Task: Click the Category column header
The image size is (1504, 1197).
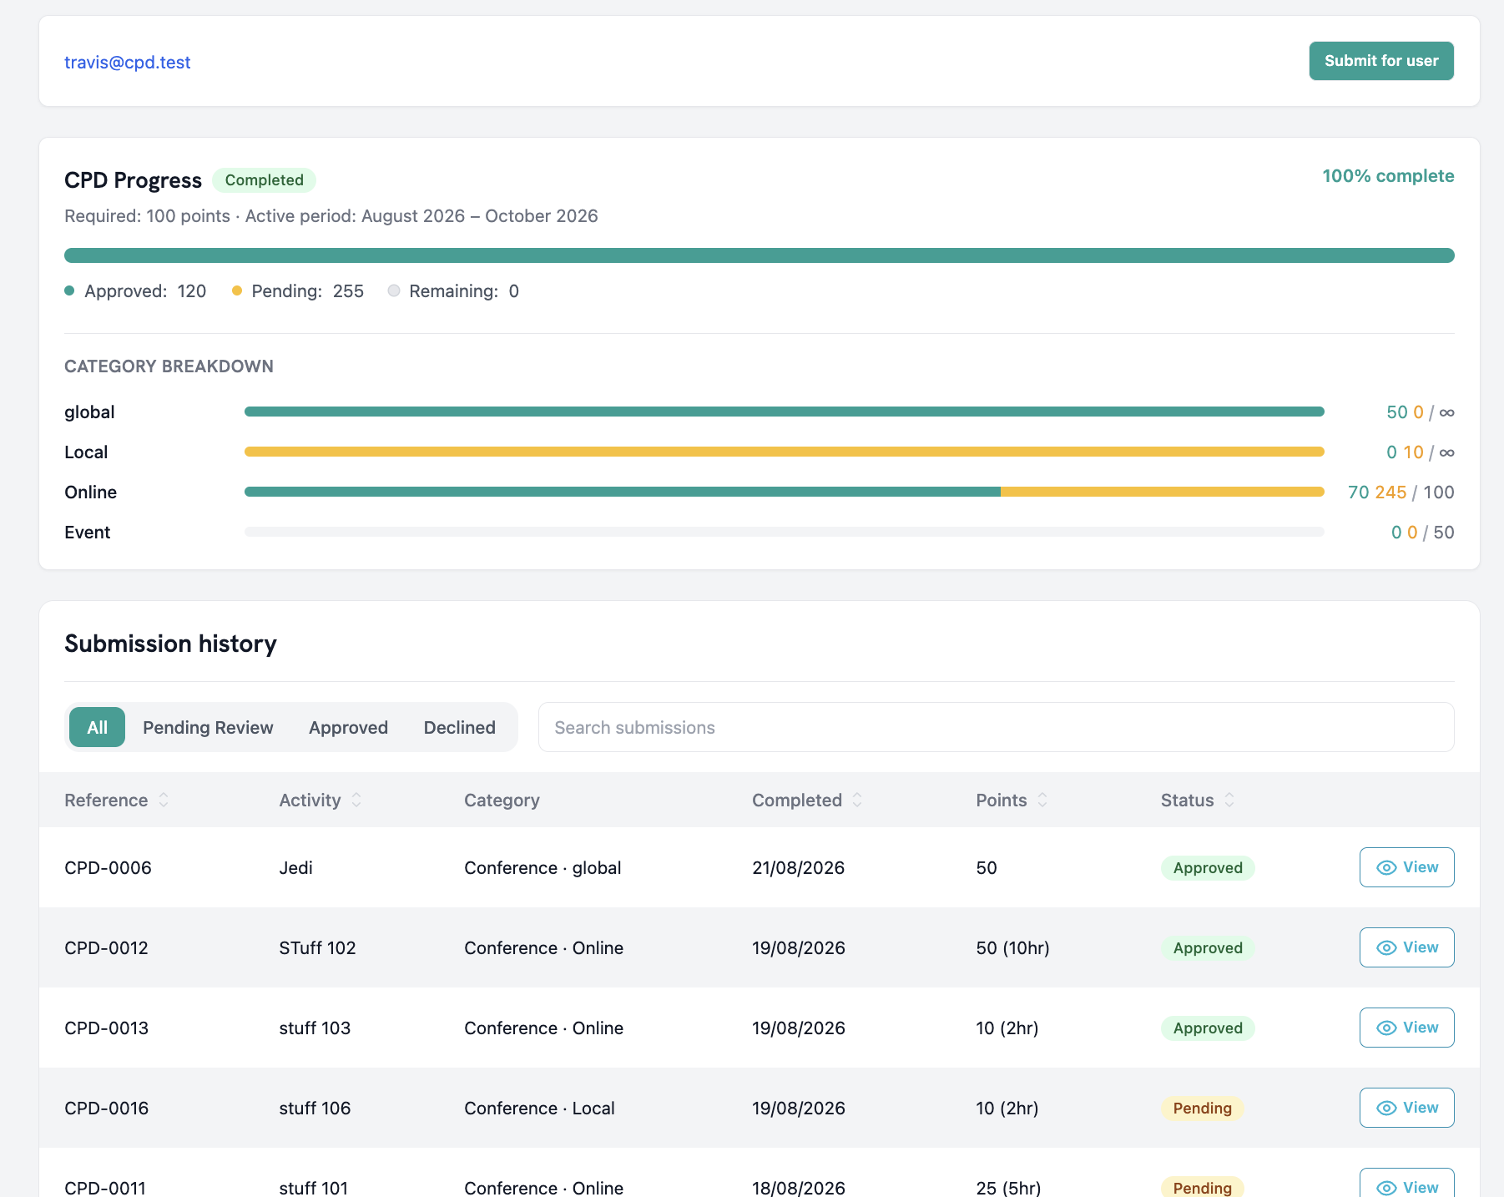Action: tap(502, 800)
